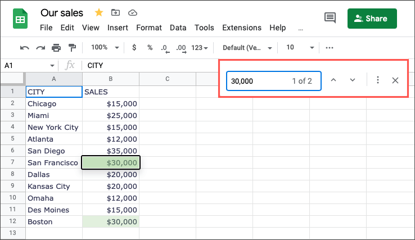Viewport: 415px width, 240px height.
Task: Click the green Share button
Action: (x=372, y=18)
